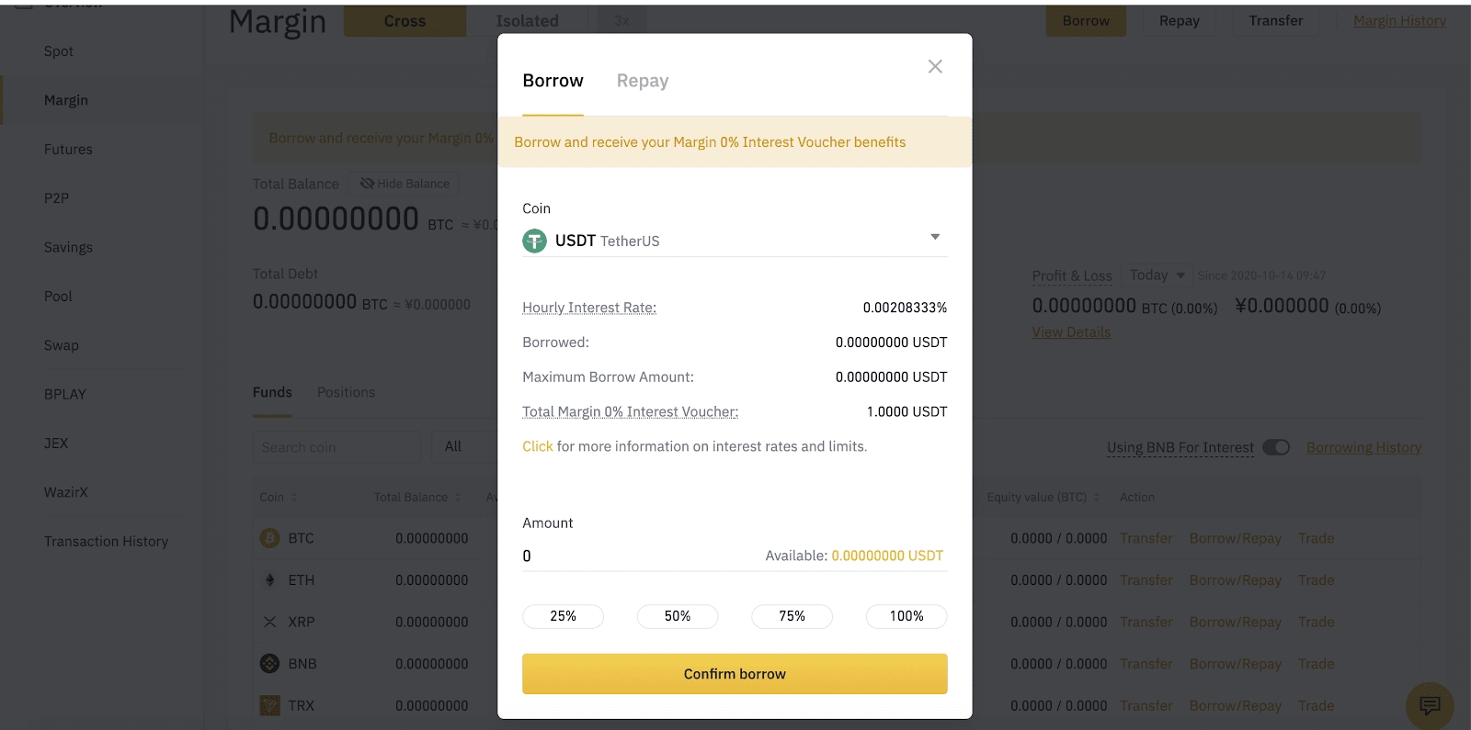
Task: Open Futures in the left sidebar
Action: point(68,149)
